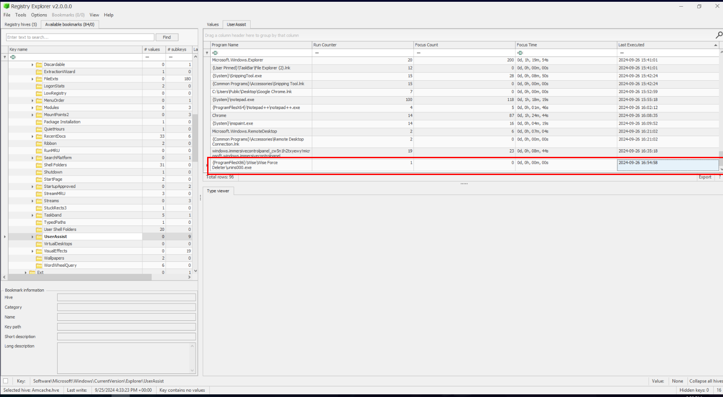Viewport: 723px width, 397px height.
Task: Expand the Taskband tree node
Action: [x=32, y=215]
